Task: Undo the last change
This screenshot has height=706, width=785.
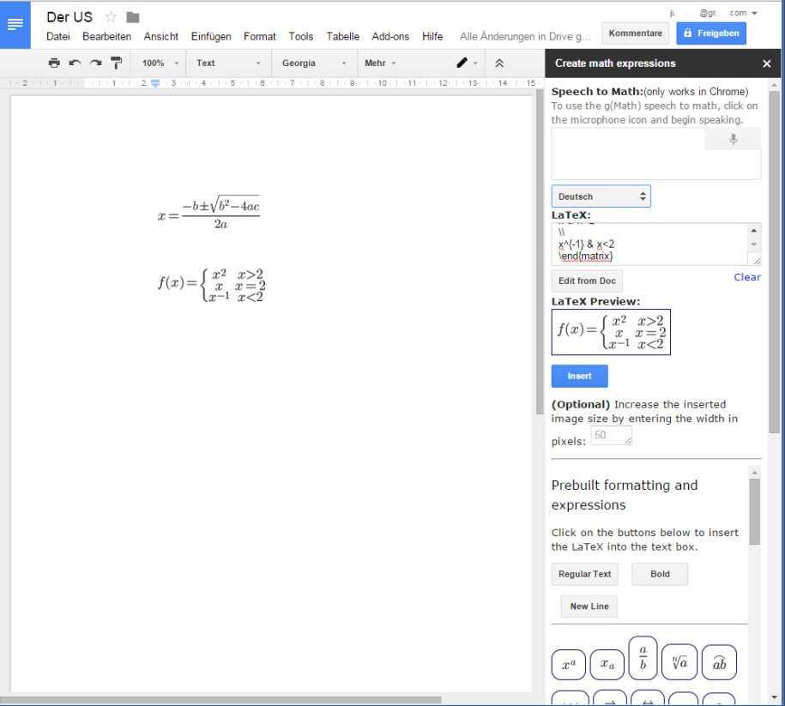Action: point(75,63)
